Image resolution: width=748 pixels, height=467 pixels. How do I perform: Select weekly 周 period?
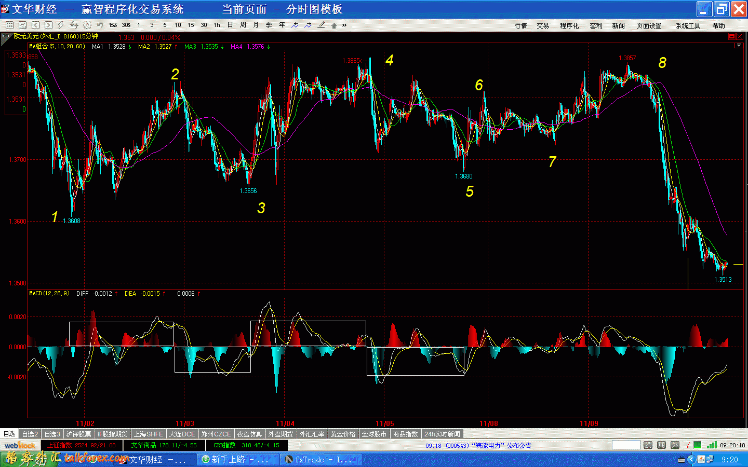[x=243, y=25]
